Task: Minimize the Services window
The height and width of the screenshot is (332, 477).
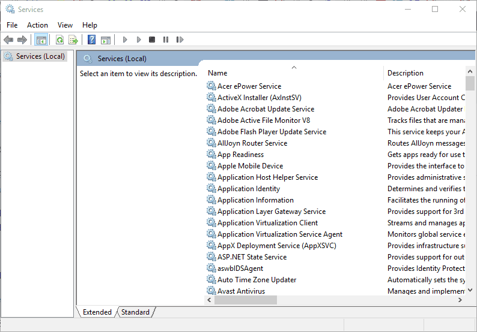Action: pos(408,9)
